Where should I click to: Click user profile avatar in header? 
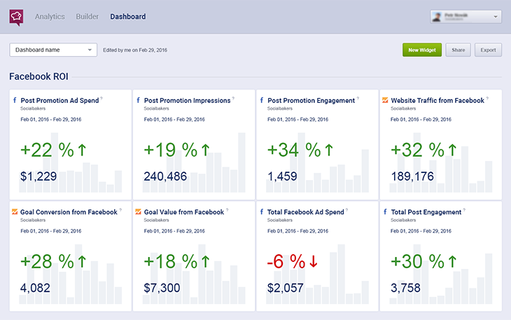[x=437, y=16]
